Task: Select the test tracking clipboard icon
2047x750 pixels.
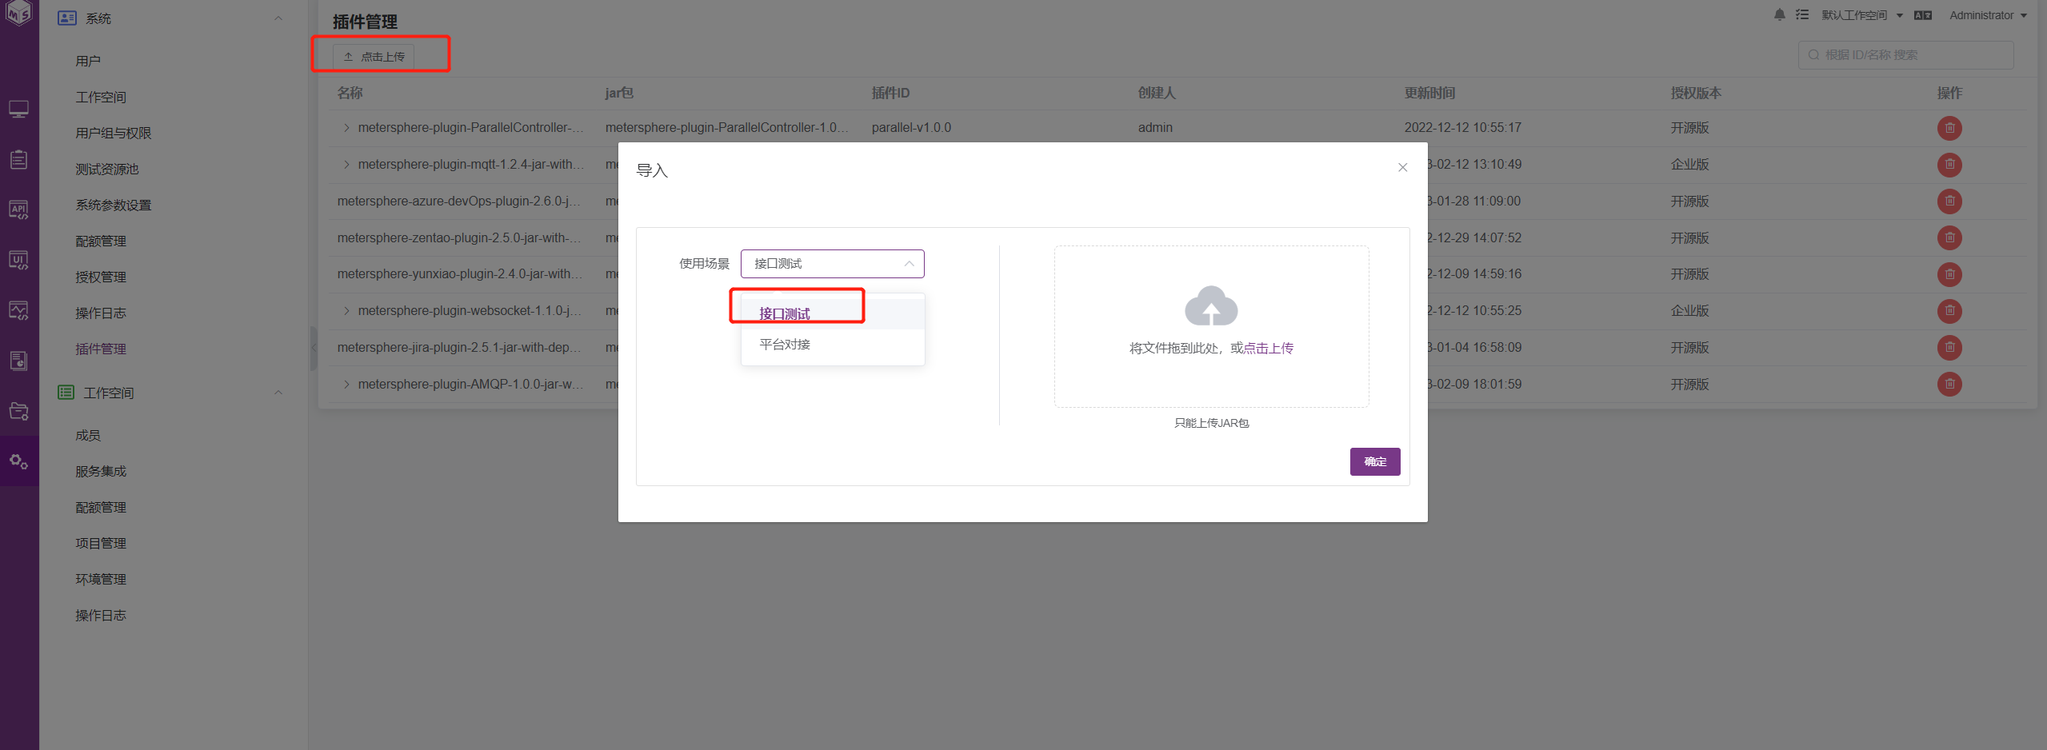Action: (18, 158)
